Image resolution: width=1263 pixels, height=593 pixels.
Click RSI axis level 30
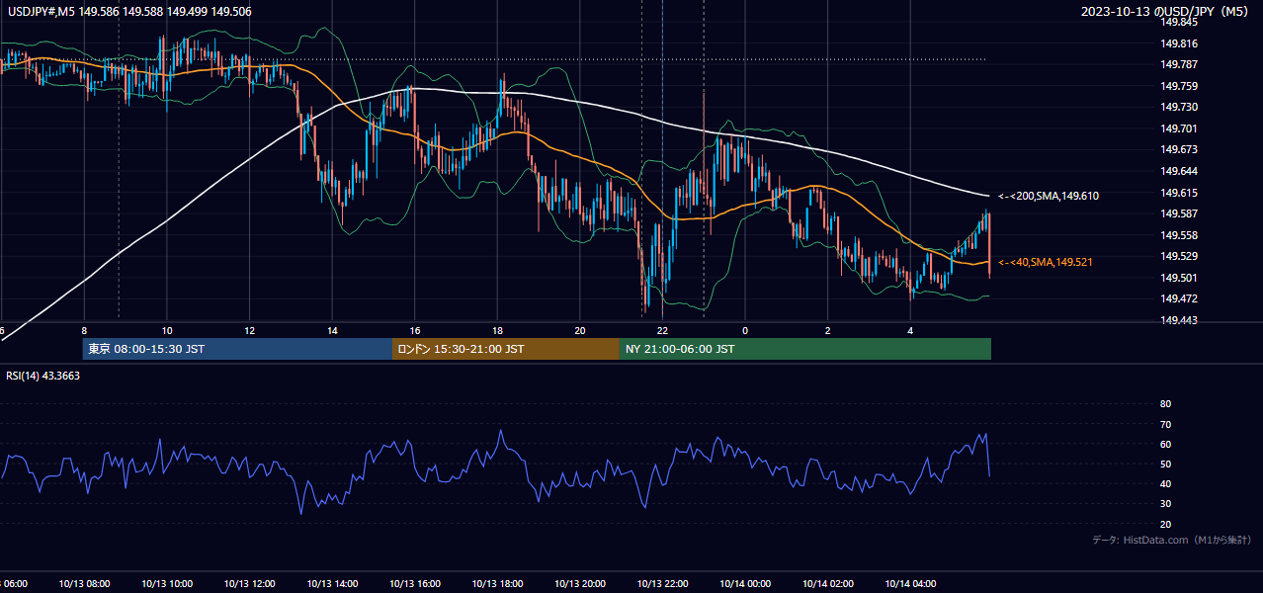[1165, 504]
